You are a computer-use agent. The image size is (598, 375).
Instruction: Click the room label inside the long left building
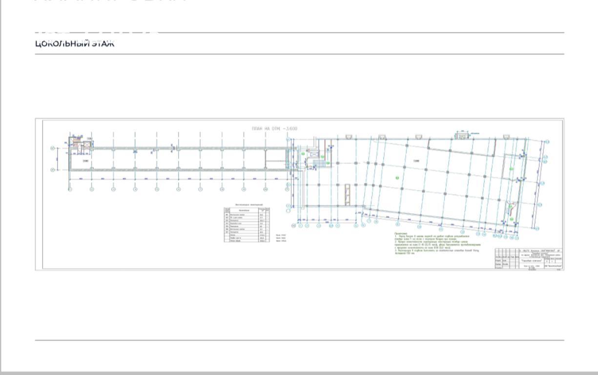[85, 160]
